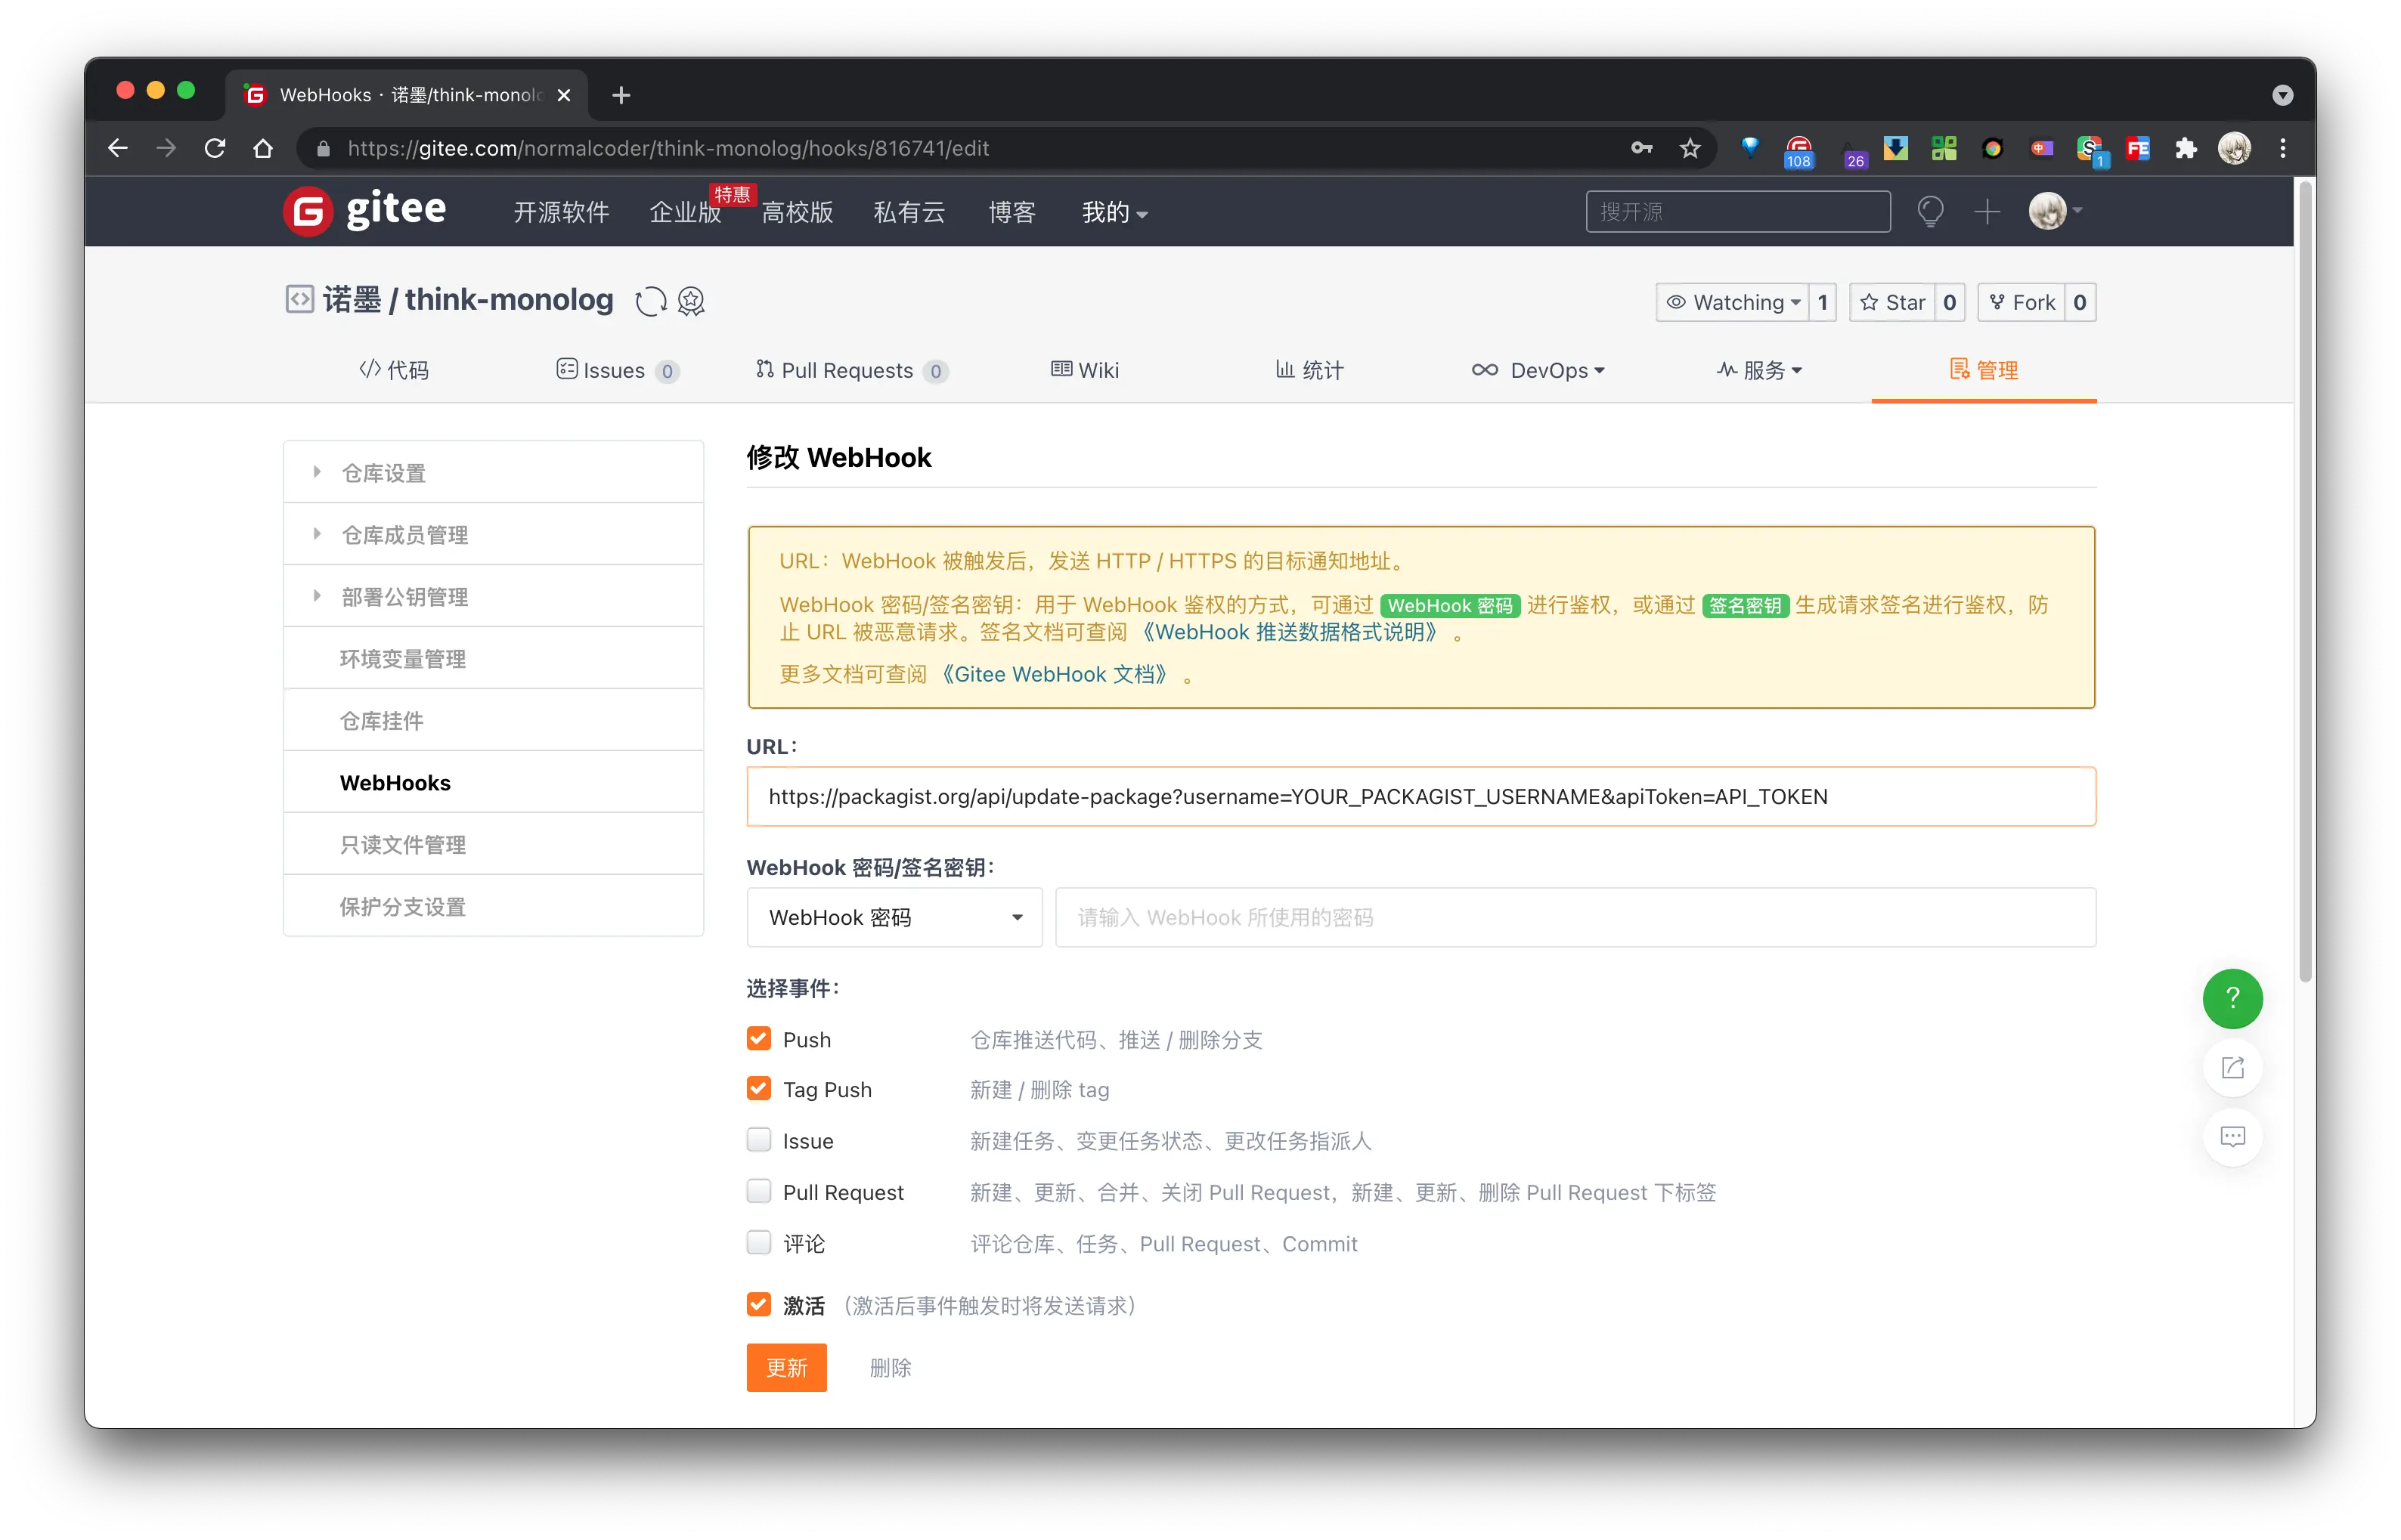Image resolution: width=2401 pixels, height=1540 pixels.
Task: Open the green question-mark help bubble
Action: (2232, 998)
